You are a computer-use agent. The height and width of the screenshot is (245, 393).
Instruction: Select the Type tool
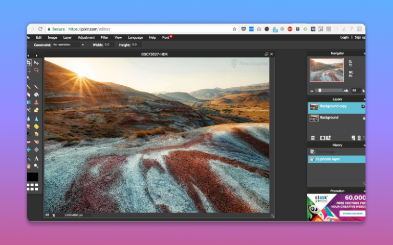coord(36,159)
